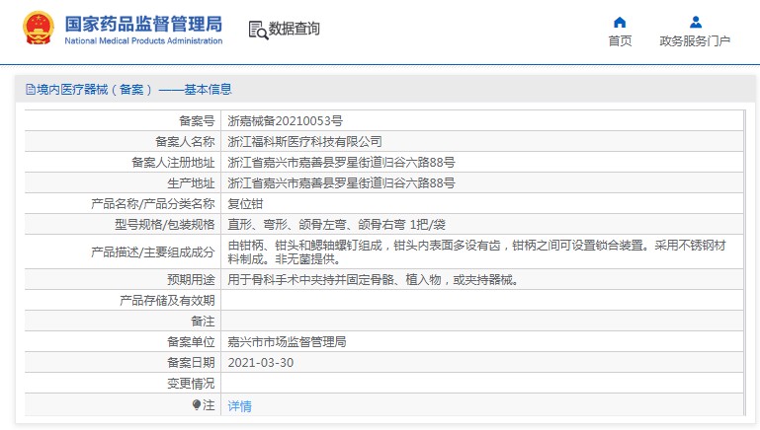Open the 详情 link
Screen dimensions: 760x430
tap(239, 405)
